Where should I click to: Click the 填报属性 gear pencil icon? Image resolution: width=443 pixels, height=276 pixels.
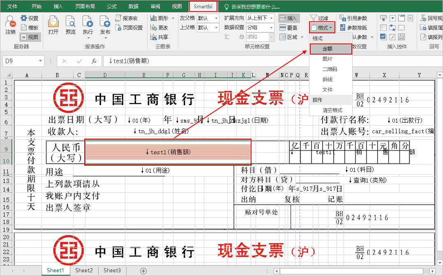pyautogui.click(x=423, y=27)
